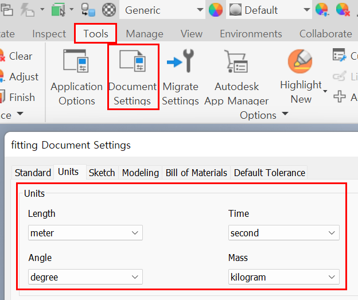The height and width of the screenshot is (300, 358).
Task: Click the Finish tool in ribbon
Action: point(21,98)
